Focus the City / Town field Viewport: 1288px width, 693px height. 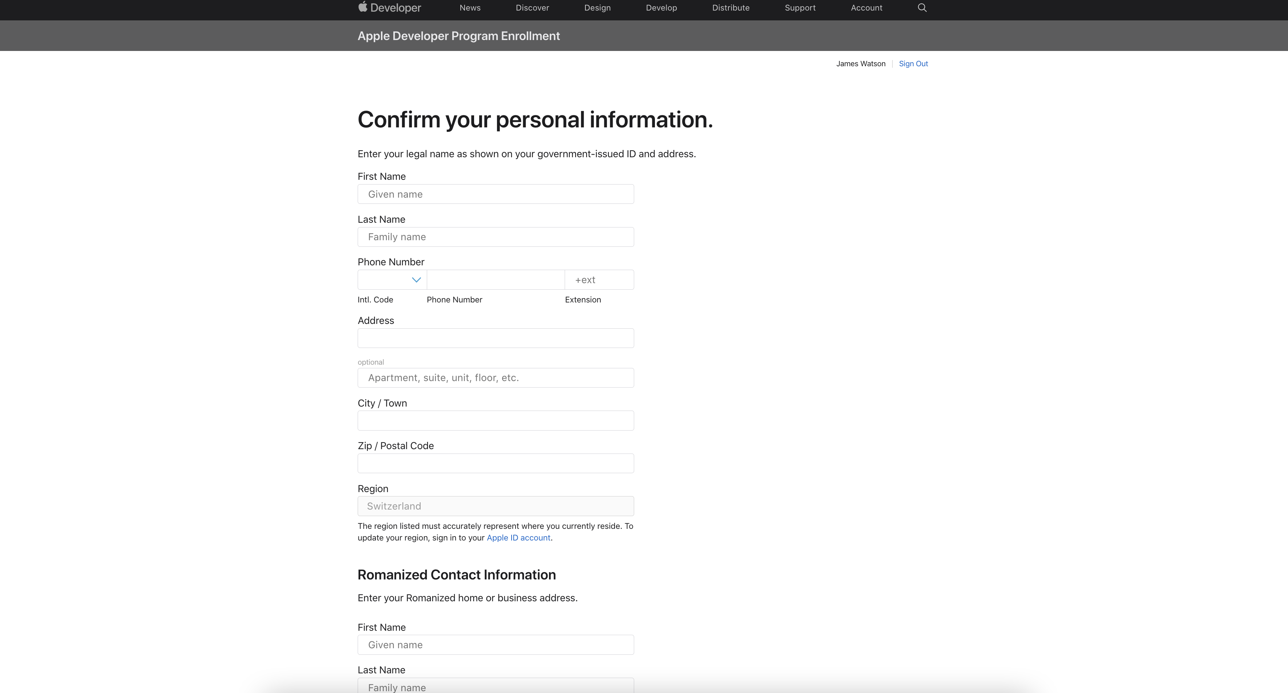tap(496, 420)
